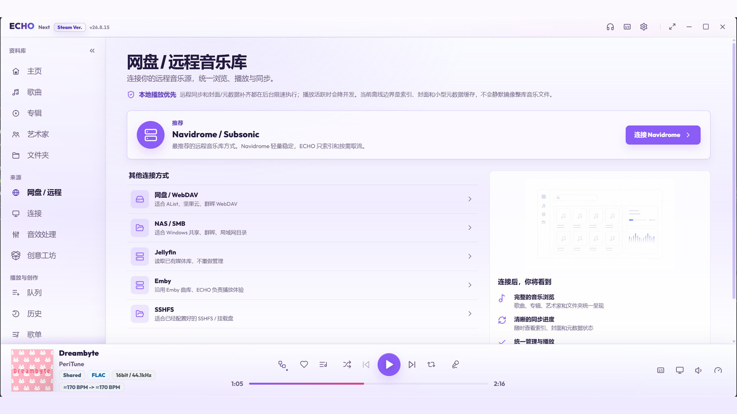Image resolution: width=737 pixels, height=414 pixels.
Task: Collapse the sidebar with the double-chevron
Action: coord(92,51)
